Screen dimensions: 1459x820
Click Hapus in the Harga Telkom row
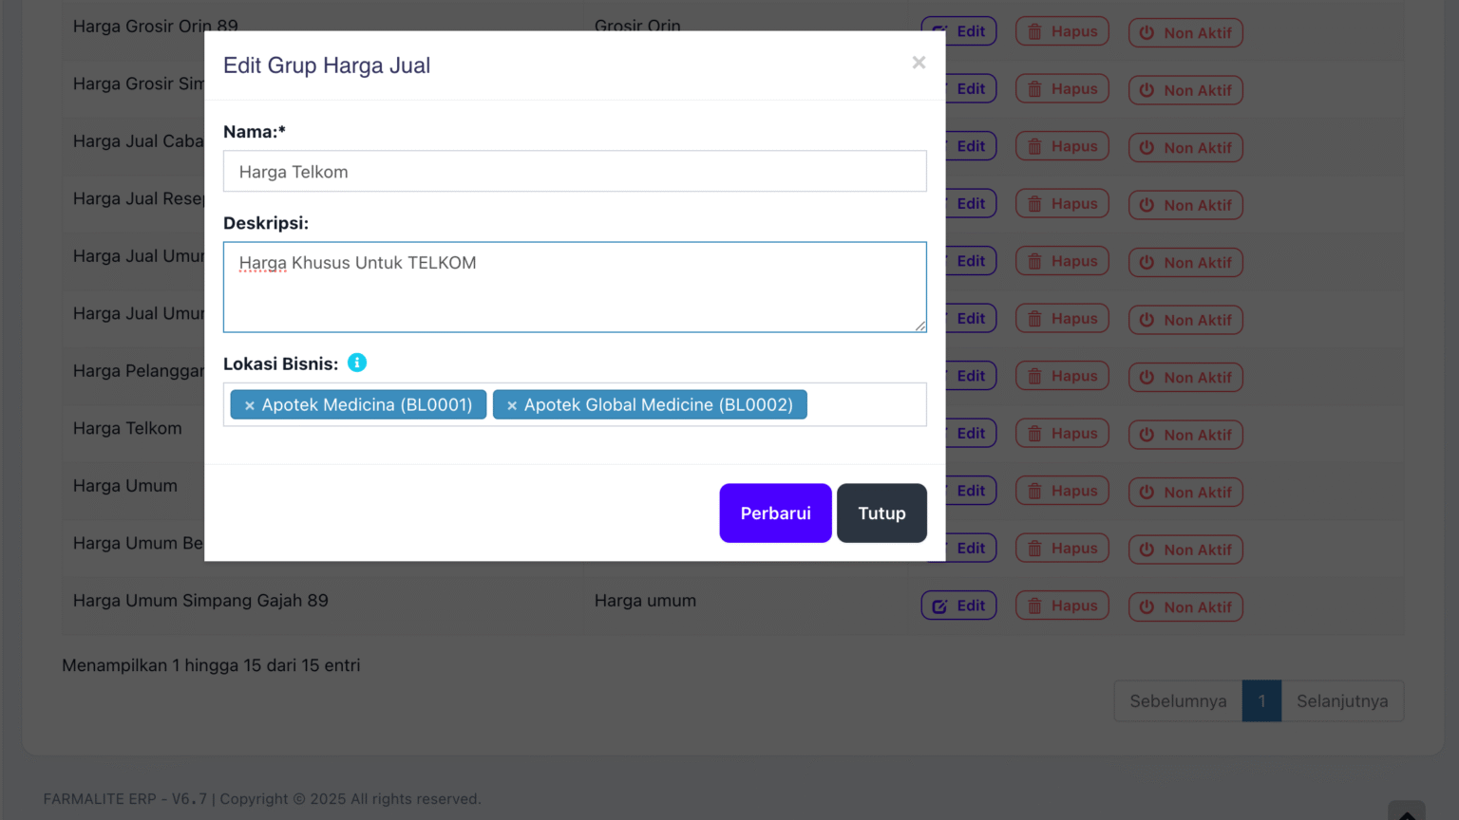(1062, 434)
